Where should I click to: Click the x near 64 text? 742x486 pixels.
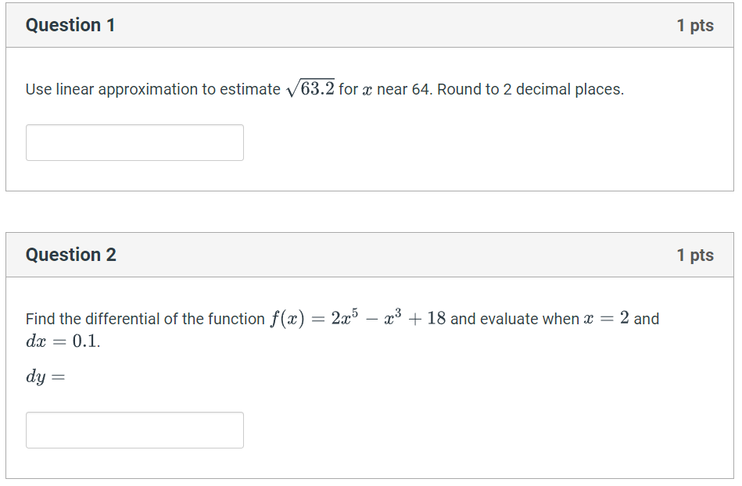(x=397, y=89)
